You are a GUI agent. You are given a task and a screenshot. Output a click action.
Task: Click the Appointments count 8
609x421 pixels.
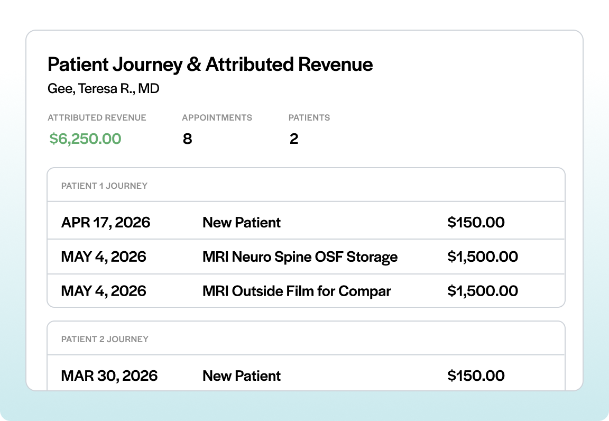[x=187, y=139]
